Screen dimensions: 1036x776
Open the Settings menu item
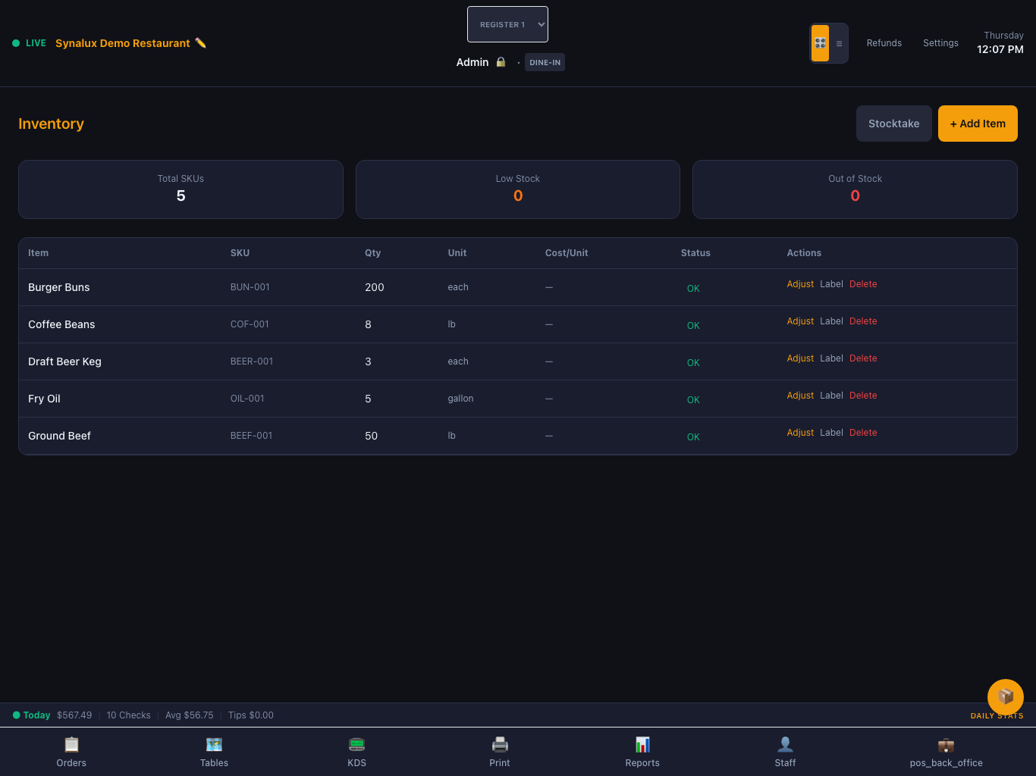point(940,43)
